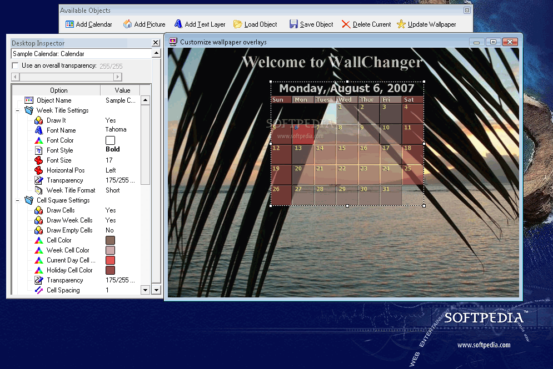Click the Object Name calendar icon

(x=29, y=100)
